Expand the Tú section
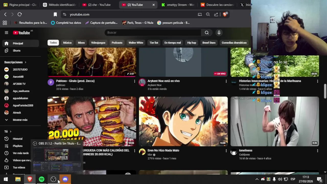327x184 pixels. point(8,131)
